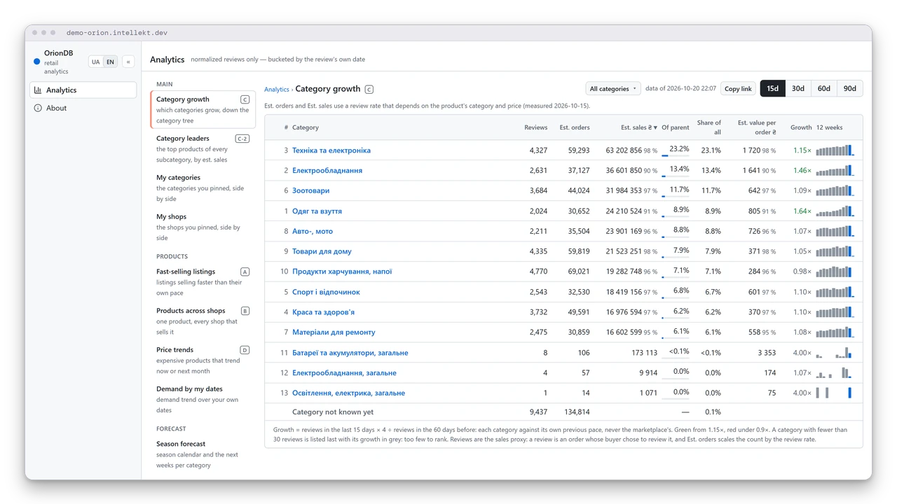
Task: Click the C-2 badge by Category leaders
Action: pyautogui.click(x=242, y=139)
